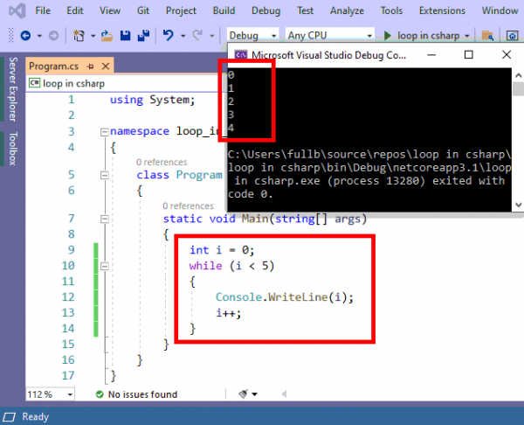Click the New Project toolbar icon
This screenshot has width=524, height=425.
[79, 36]
